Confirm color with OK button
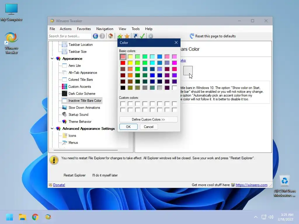Screen dimensions: 299x224 (x=128, y=127)
